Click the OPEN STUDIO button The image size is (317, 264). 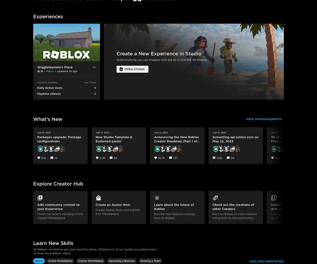tap(132, 69)
